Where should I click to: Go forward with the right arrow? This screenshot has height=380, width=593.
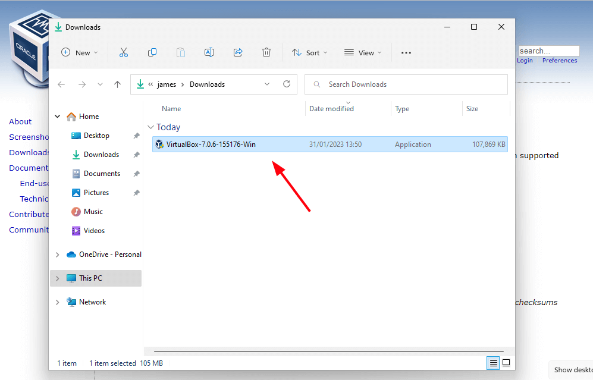click(81, 84)
